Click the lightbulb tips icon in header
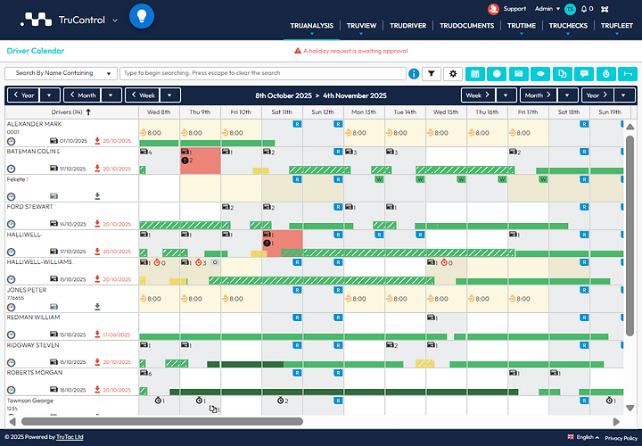Viewport: 642px width, 446px height. [x=142, y=16]
